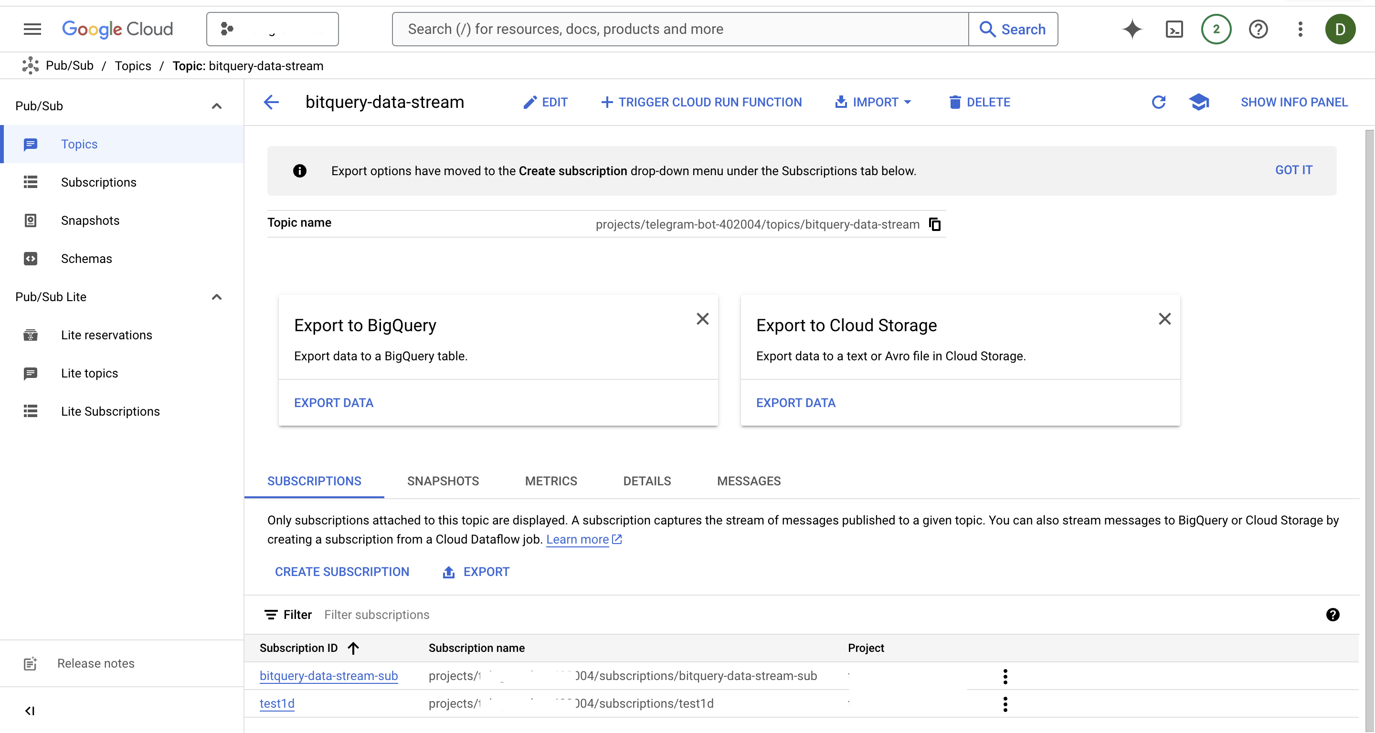Image resolution: width=1375 pixels, height=733 pixels.
Task: Open the account avatar labeled D
Action: coord(1340,29)
